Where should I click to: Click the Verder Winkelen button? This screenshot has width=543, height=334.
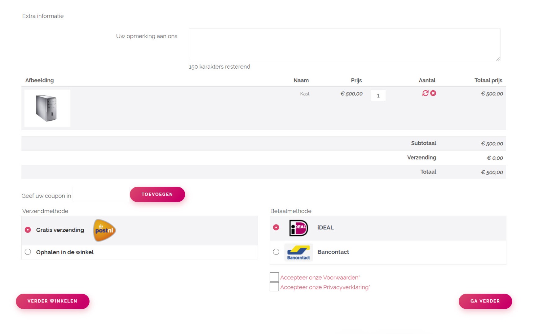point(53,301)
